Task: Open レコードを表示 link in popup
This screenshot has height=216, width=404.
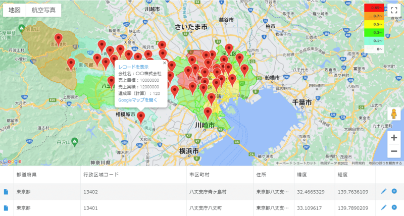Action: (x=133, y=67)
